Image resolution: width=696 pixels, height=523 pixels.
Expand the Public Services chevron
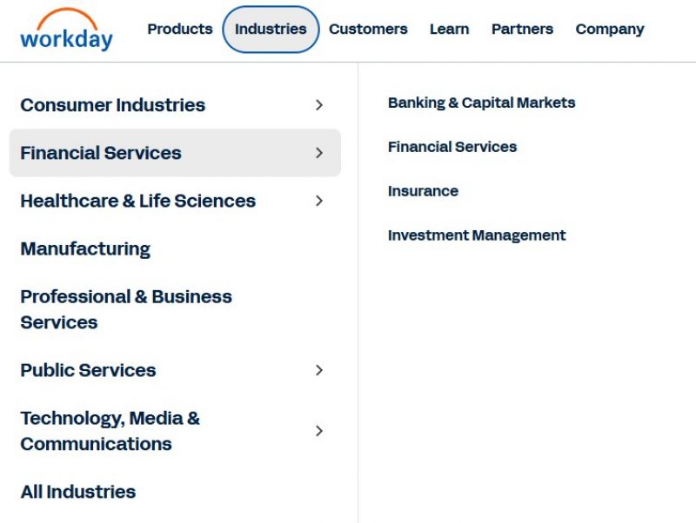click(x=318, y=370)
